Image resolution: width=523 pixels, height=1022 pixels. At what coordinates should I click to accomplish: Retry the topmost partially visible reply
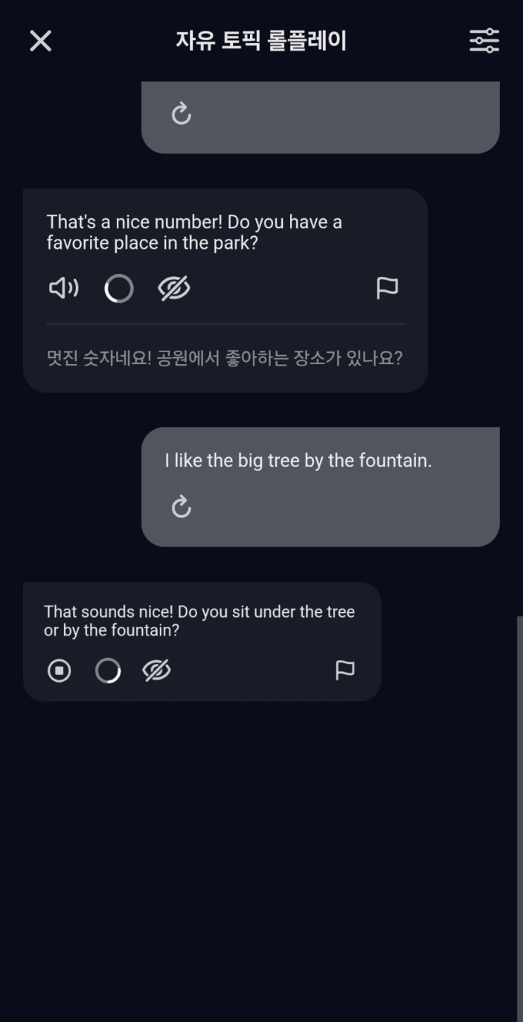point(182,113)
